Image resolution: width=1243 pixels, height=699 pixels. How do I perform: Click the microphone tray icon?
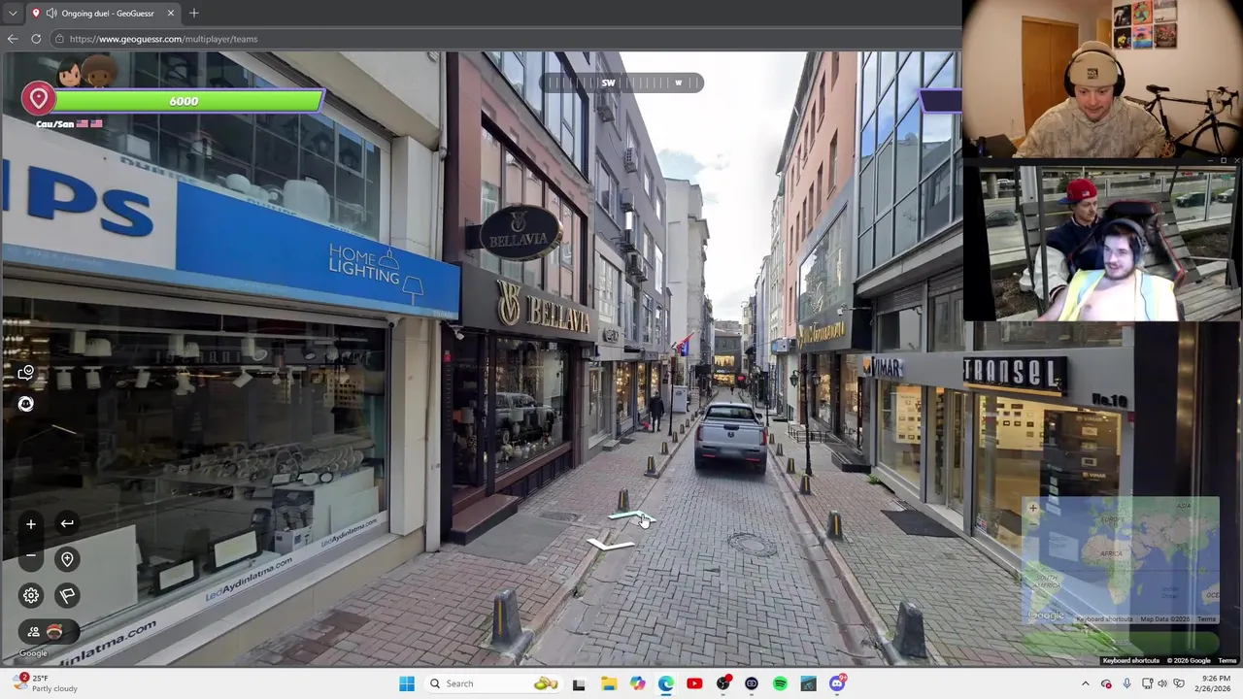(1126, 683)
